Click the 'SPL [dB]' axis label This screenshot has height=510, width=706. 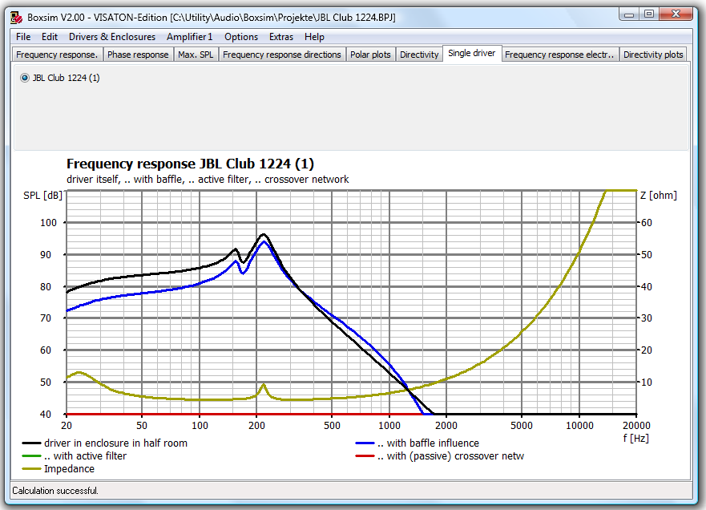point(42,196)
